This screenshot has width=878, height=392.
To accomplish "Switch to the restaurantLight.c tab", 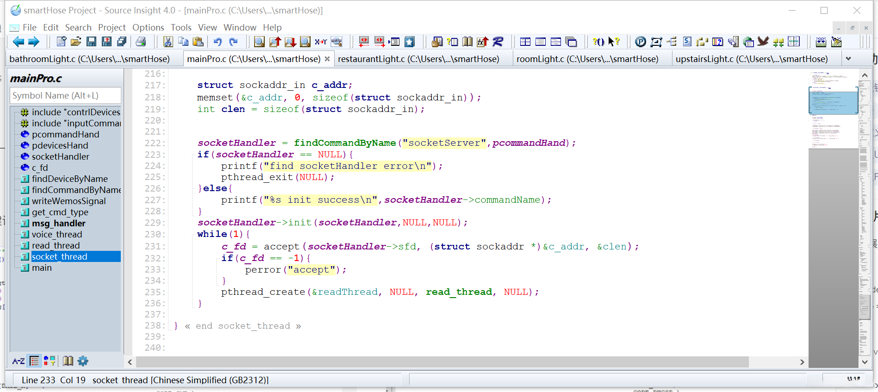I will point(418,59).
